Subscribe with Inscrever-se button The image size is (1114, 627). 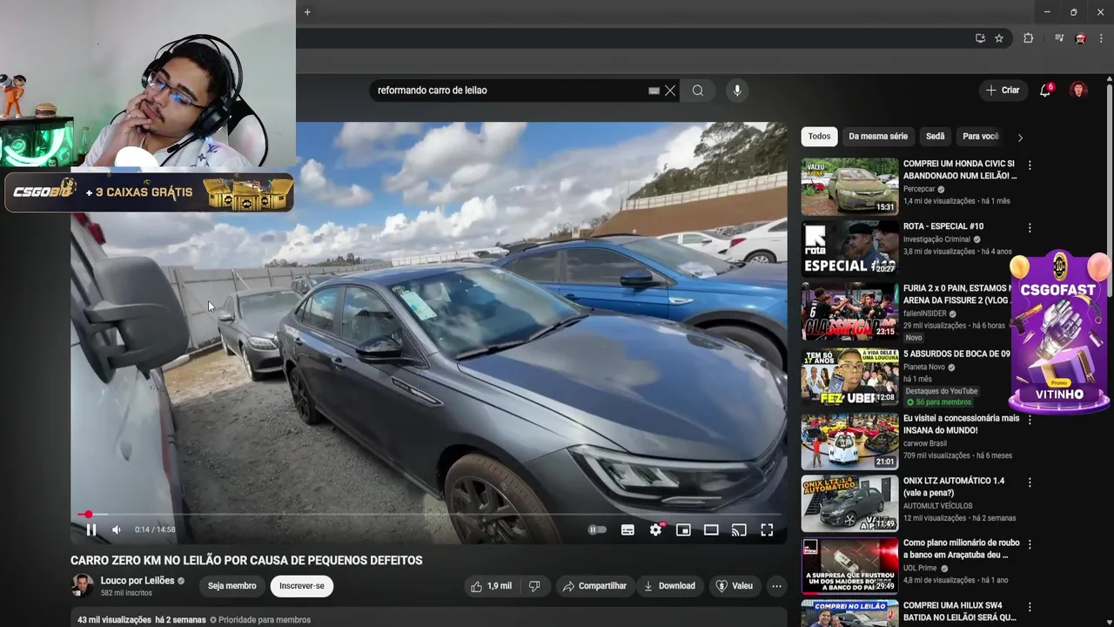tap(302, 586)
